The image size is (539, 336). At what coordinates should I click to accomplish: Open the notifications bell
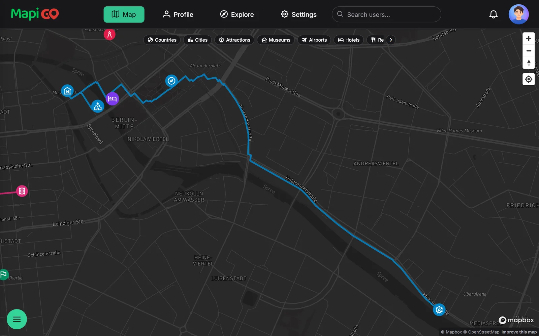click(493, 14)
